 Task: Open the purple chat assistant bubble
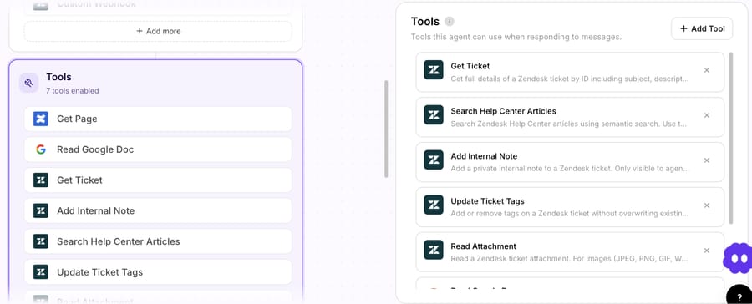tap(738, 258)
